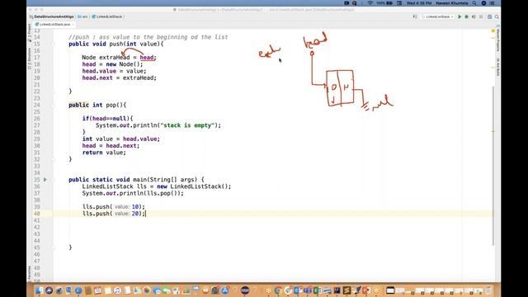Open the Structure tool window sidebar tab
Viewport: 528px width, 297px height.
30,59
